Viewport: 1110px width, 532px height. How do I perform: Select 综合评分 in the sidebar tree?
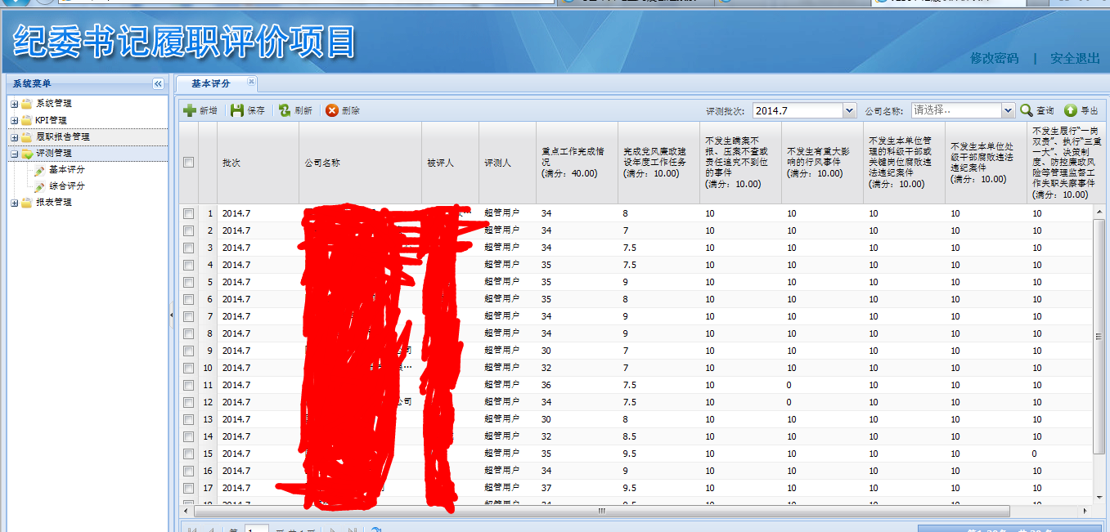click(x=66, y=186)
